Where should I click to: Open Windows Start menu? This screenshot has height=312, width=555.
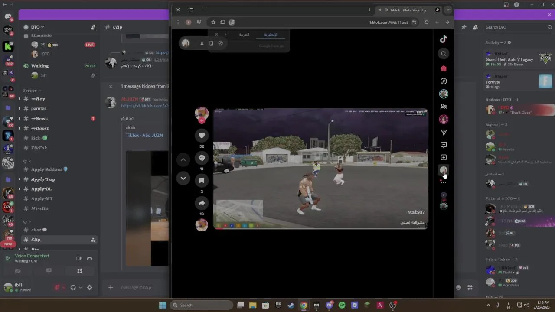163,305
